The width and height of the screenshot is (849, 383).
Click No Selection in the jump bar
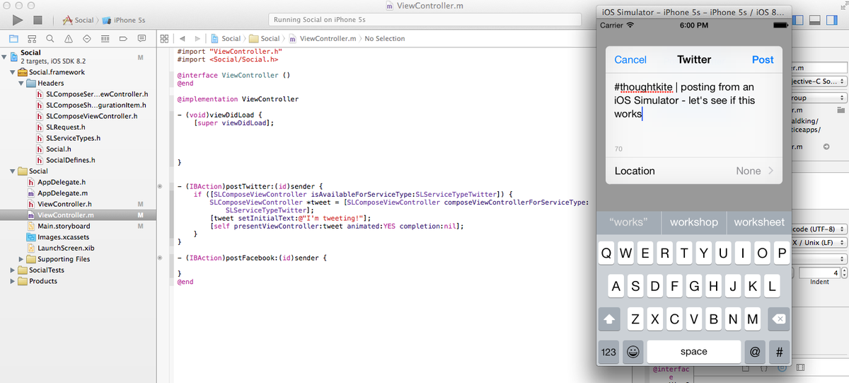click(385, 38)
